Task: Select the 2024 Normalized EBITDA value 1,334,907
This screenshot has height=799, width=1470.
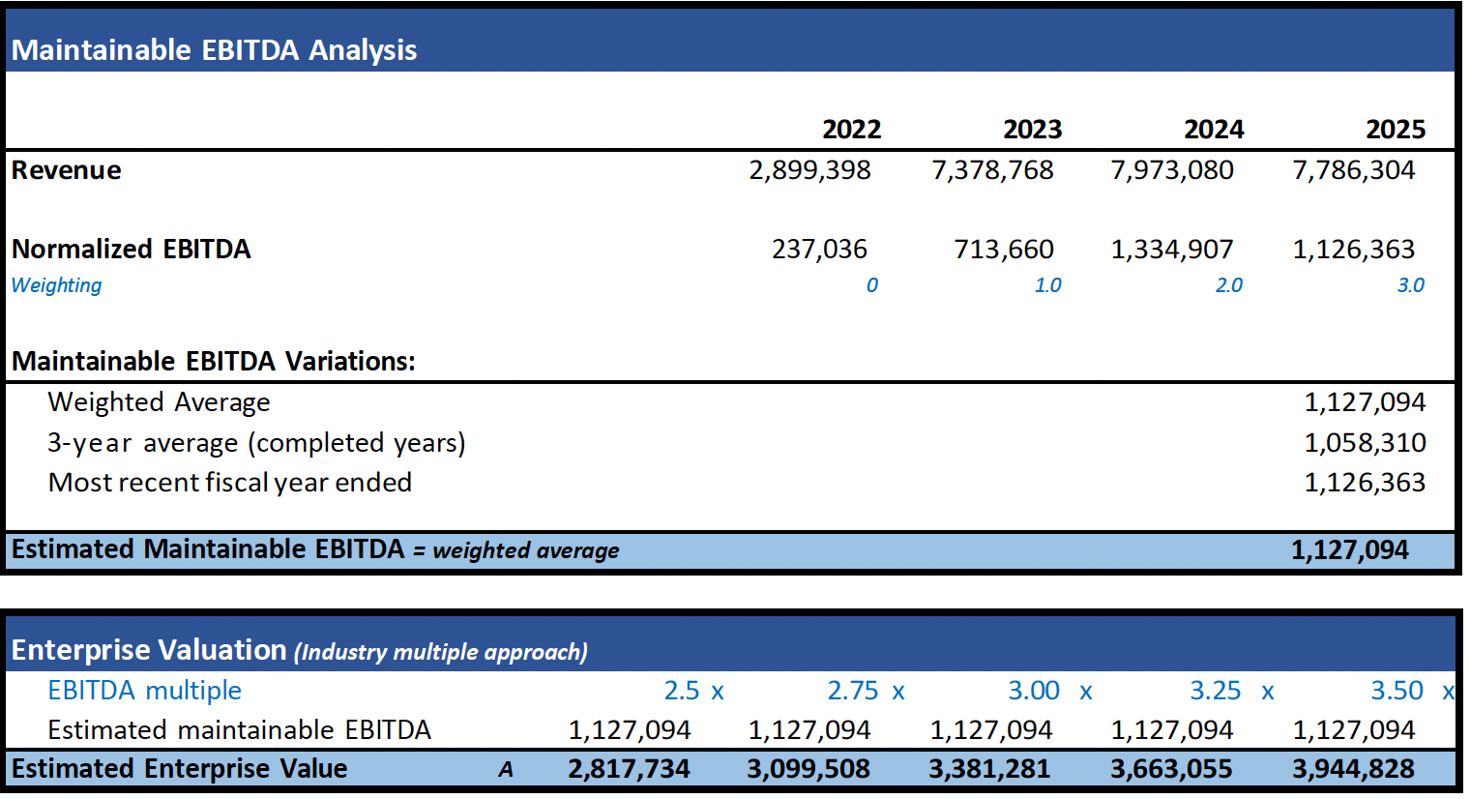Action: [x=1172, y=250]
